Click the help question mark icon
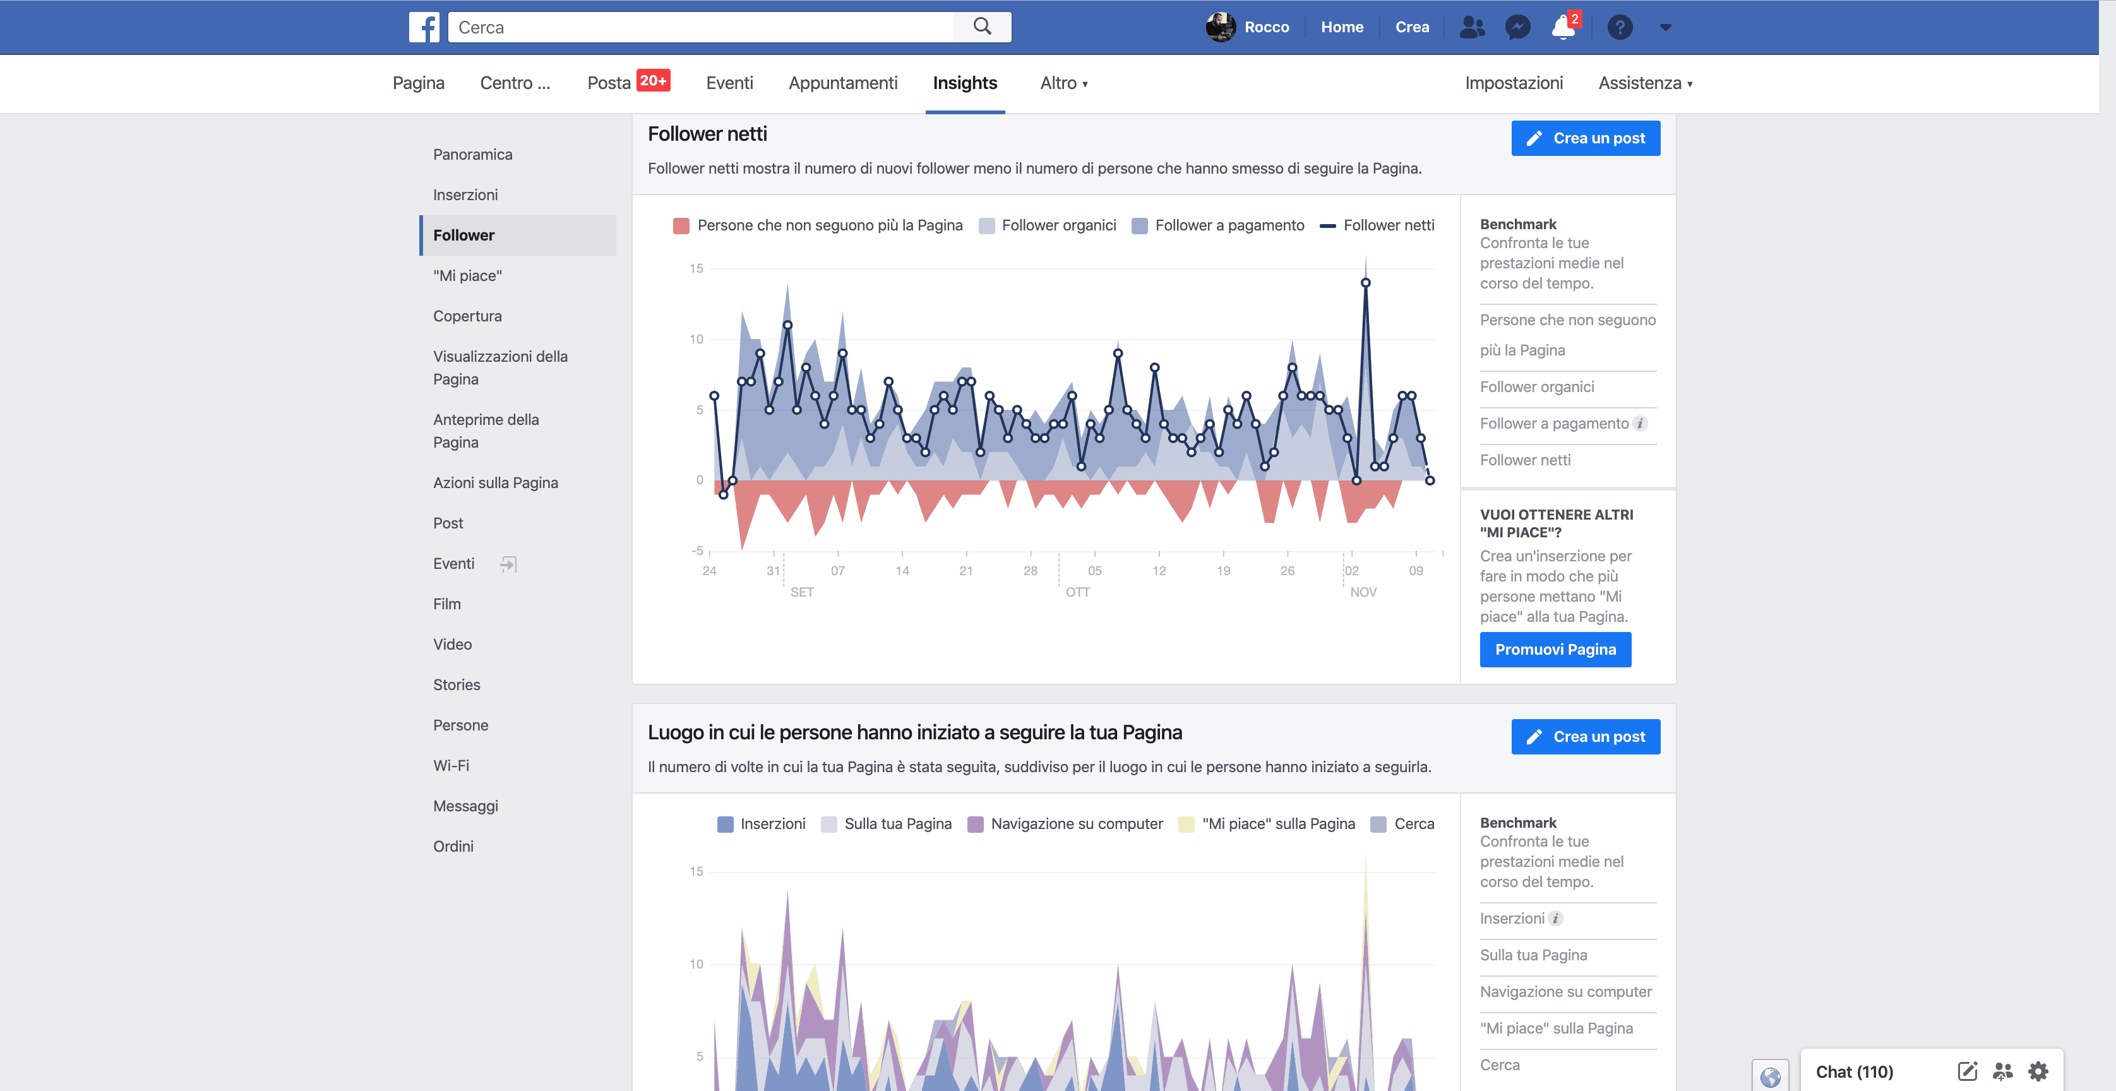The image size is (2116, 1091). pyautogui.click(x=1619, y=27)
